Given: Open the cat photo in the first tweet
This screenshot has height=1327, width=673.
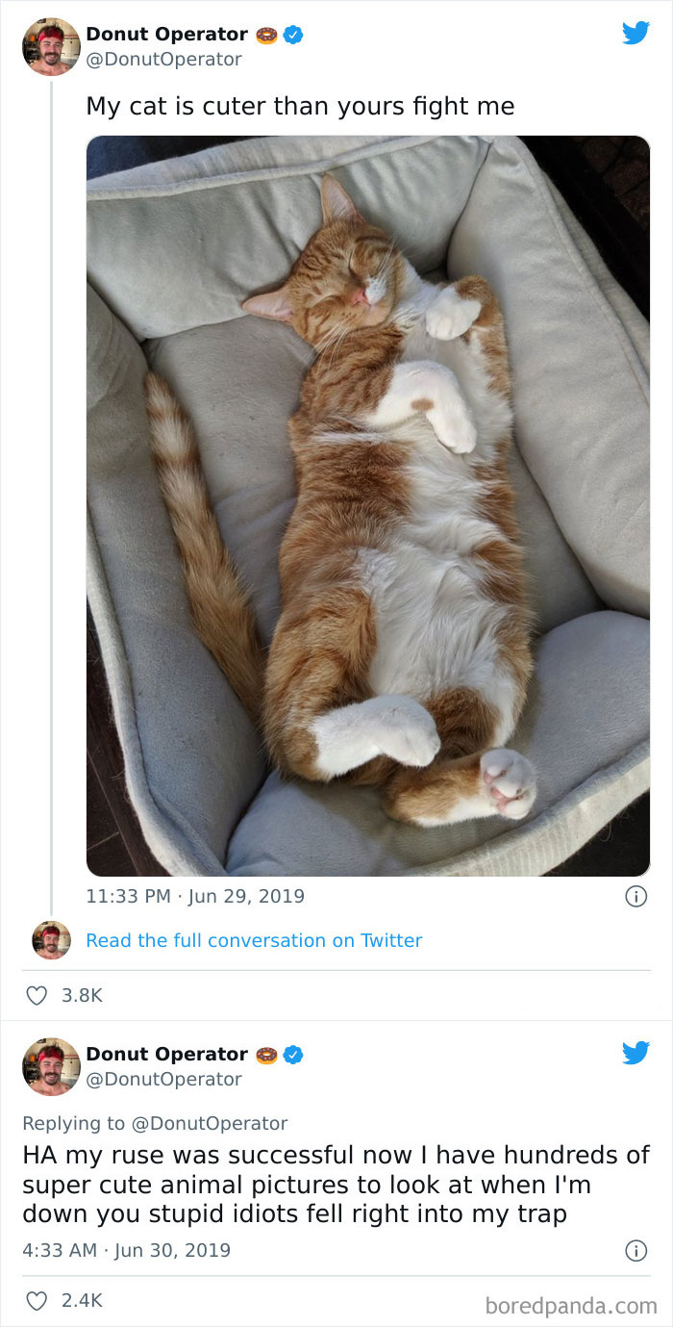Looking at the screenshot, I should click(x=368, y=505).
